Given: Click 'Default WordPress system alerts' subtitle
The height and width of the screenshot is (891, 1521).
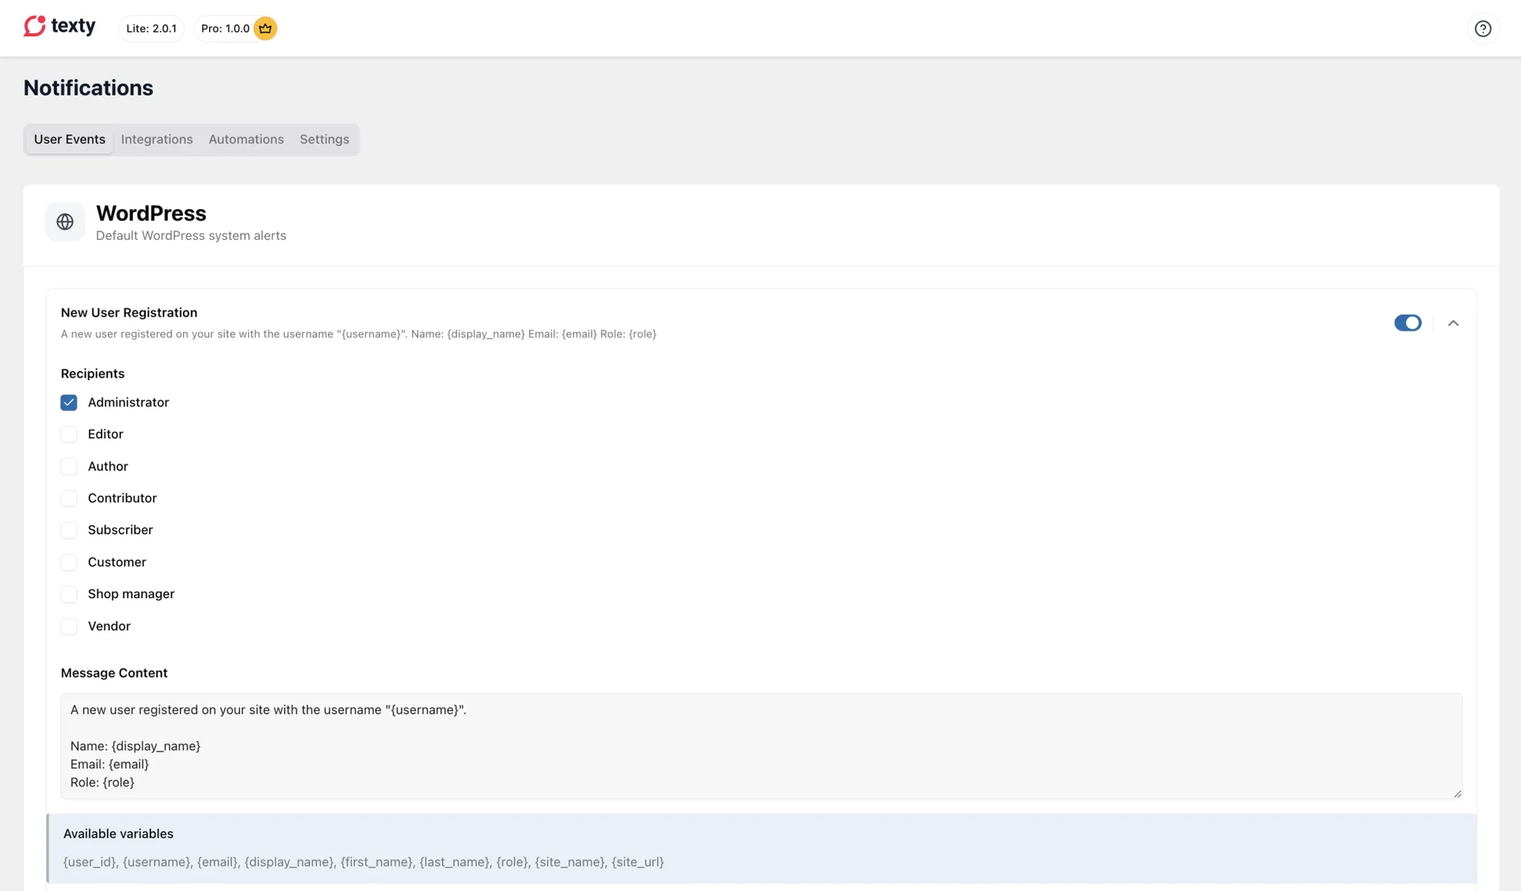Looking at the screenshot, I should (x=191, y=236).
